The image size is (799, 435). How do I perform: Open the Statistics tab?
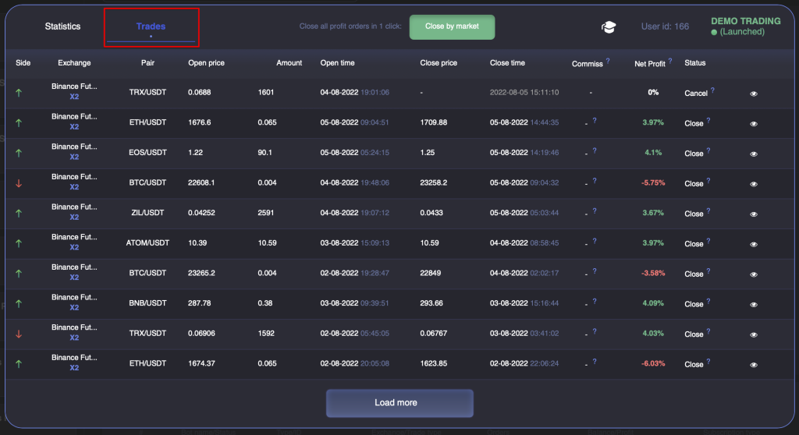click(x=62, y=27)
